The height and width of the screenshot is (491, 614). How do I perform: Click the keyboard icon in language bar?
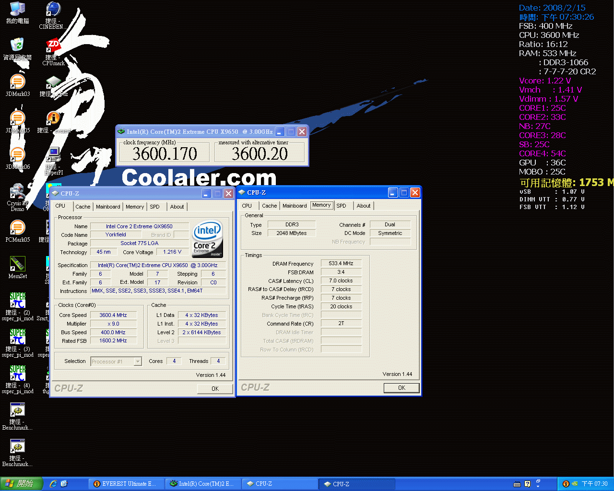(517, 484)
